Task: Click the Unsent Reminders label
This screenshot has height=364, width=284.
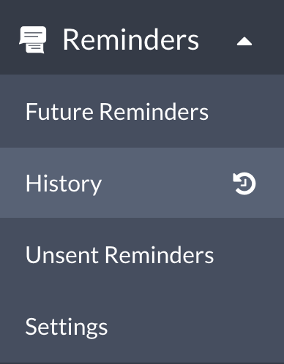Action: tap(119, 255)
